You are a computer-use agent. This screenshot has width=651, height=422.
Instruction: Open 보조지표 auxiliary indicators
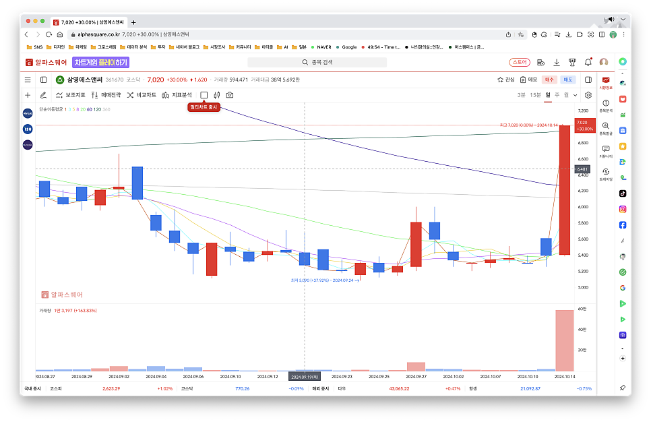coord(71,95)
